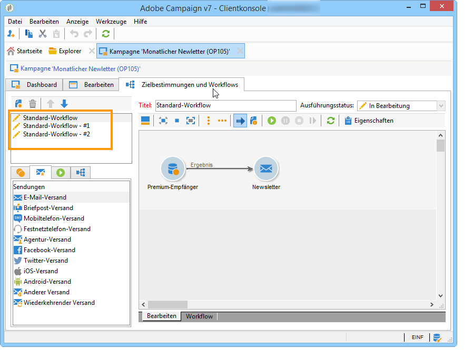The image size is (473, 358).
Task: Select Anderer Versand delivery type
Action: pos(71,292)
